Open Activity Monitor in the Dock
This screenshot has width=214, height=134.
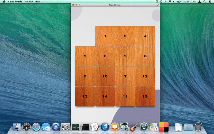point(75,127)
